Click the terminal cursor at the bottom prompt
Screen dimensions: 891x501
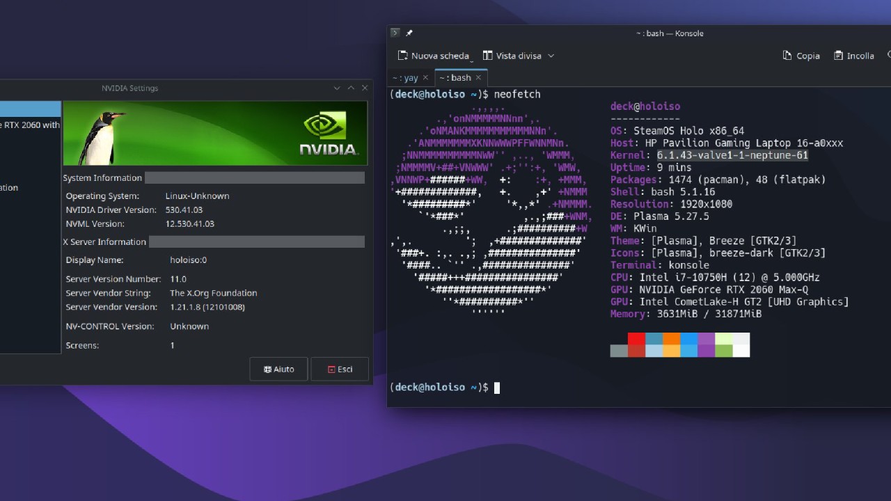tap(497, 388)
